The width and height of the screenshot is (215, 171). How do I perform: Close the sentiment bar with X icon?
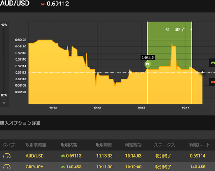pyautogui.click(x=4, y=103)
